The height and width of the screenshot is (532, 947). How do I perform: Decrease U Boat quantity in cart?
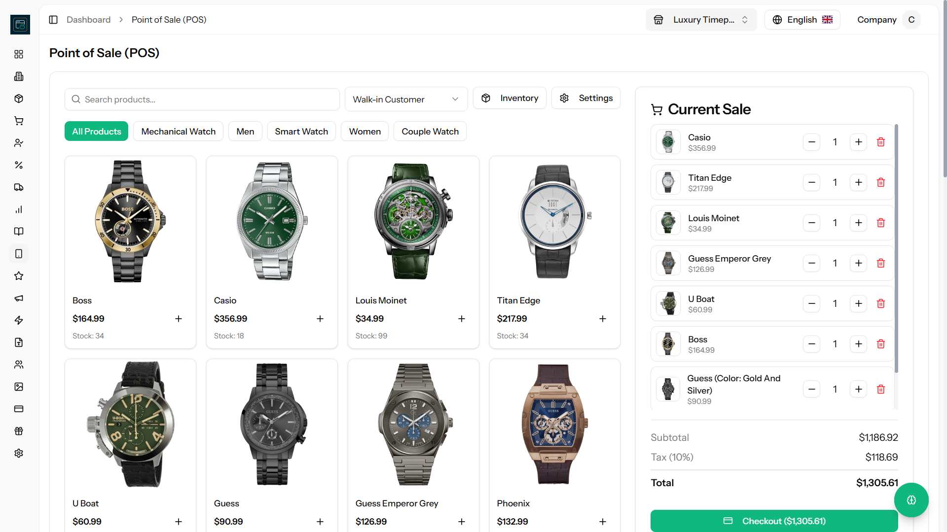pyautogui.click(x=811, y=303)
